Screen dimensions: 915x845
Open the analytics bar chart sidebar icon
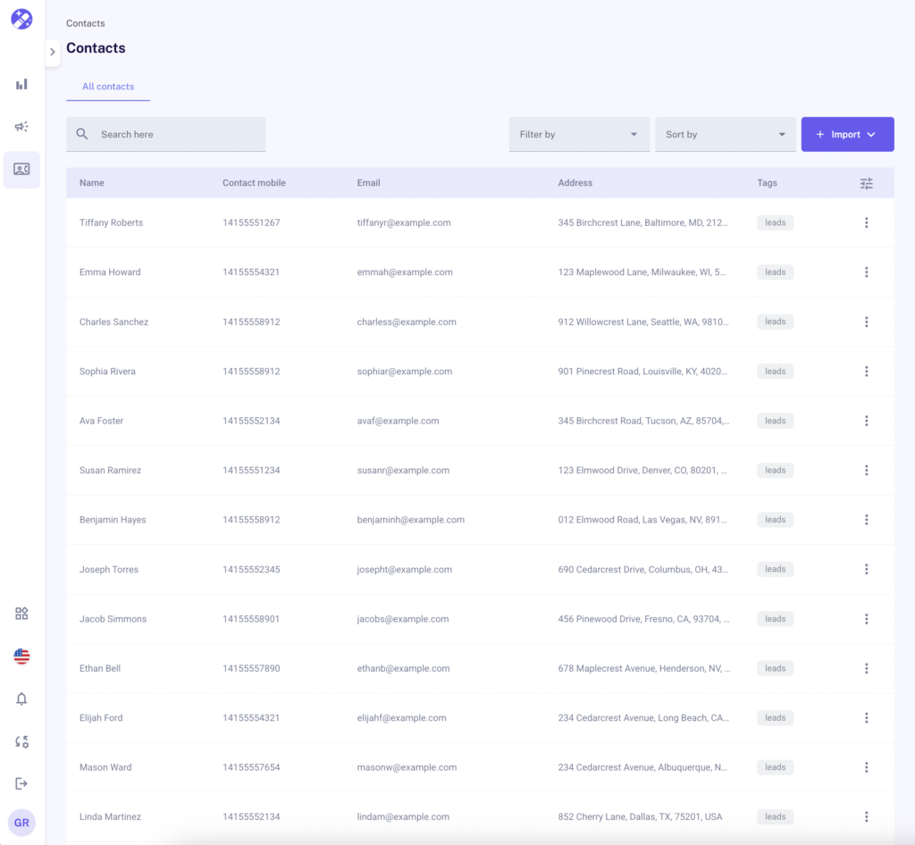tap(21, 84)
